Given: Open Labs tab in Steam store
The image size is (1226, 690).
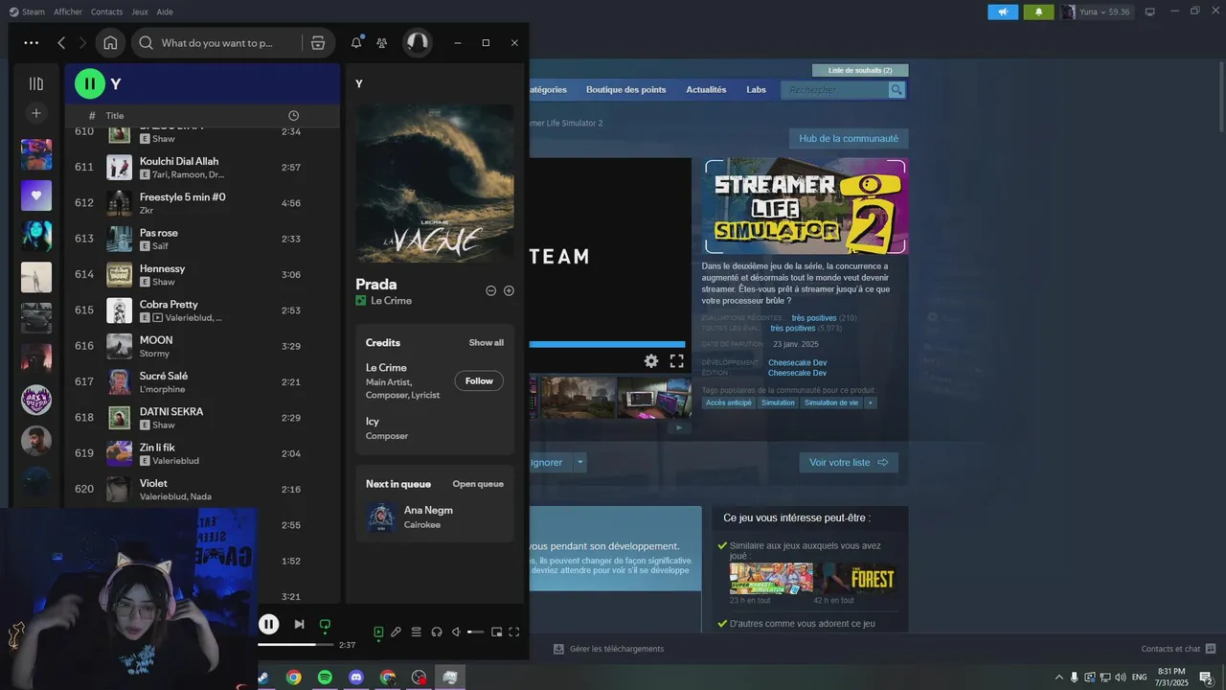Looking at the screenshot, I should tap(756, 90).
